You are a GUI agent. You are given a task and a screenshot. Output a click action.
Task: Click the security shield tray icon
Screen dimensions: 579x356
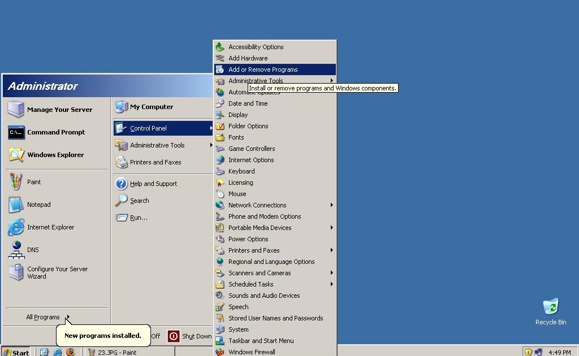(528, 352)
